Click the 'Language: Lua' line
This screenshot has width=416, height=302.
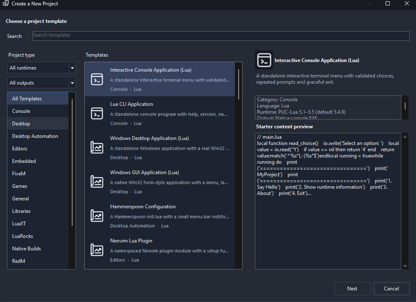tap(273, 106)
